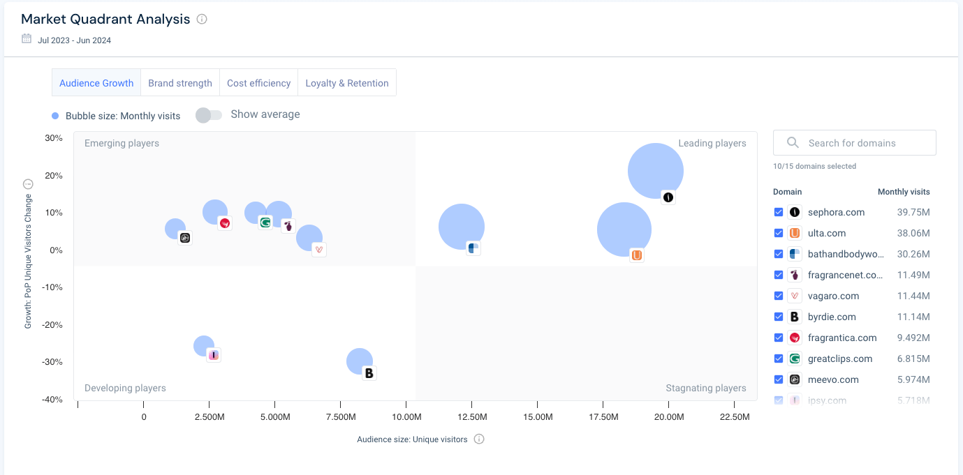The image size is (963, 475).
Task: Click the byrdie.com logo on the chart
Action: [368, 372]
